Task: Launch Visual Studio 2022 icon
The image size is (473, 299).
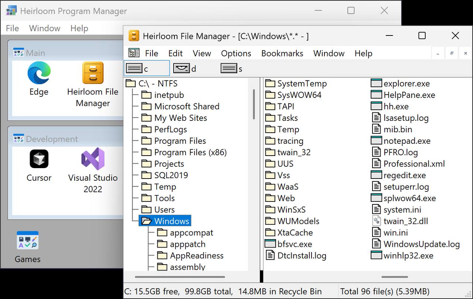Action: click(93, 159)
